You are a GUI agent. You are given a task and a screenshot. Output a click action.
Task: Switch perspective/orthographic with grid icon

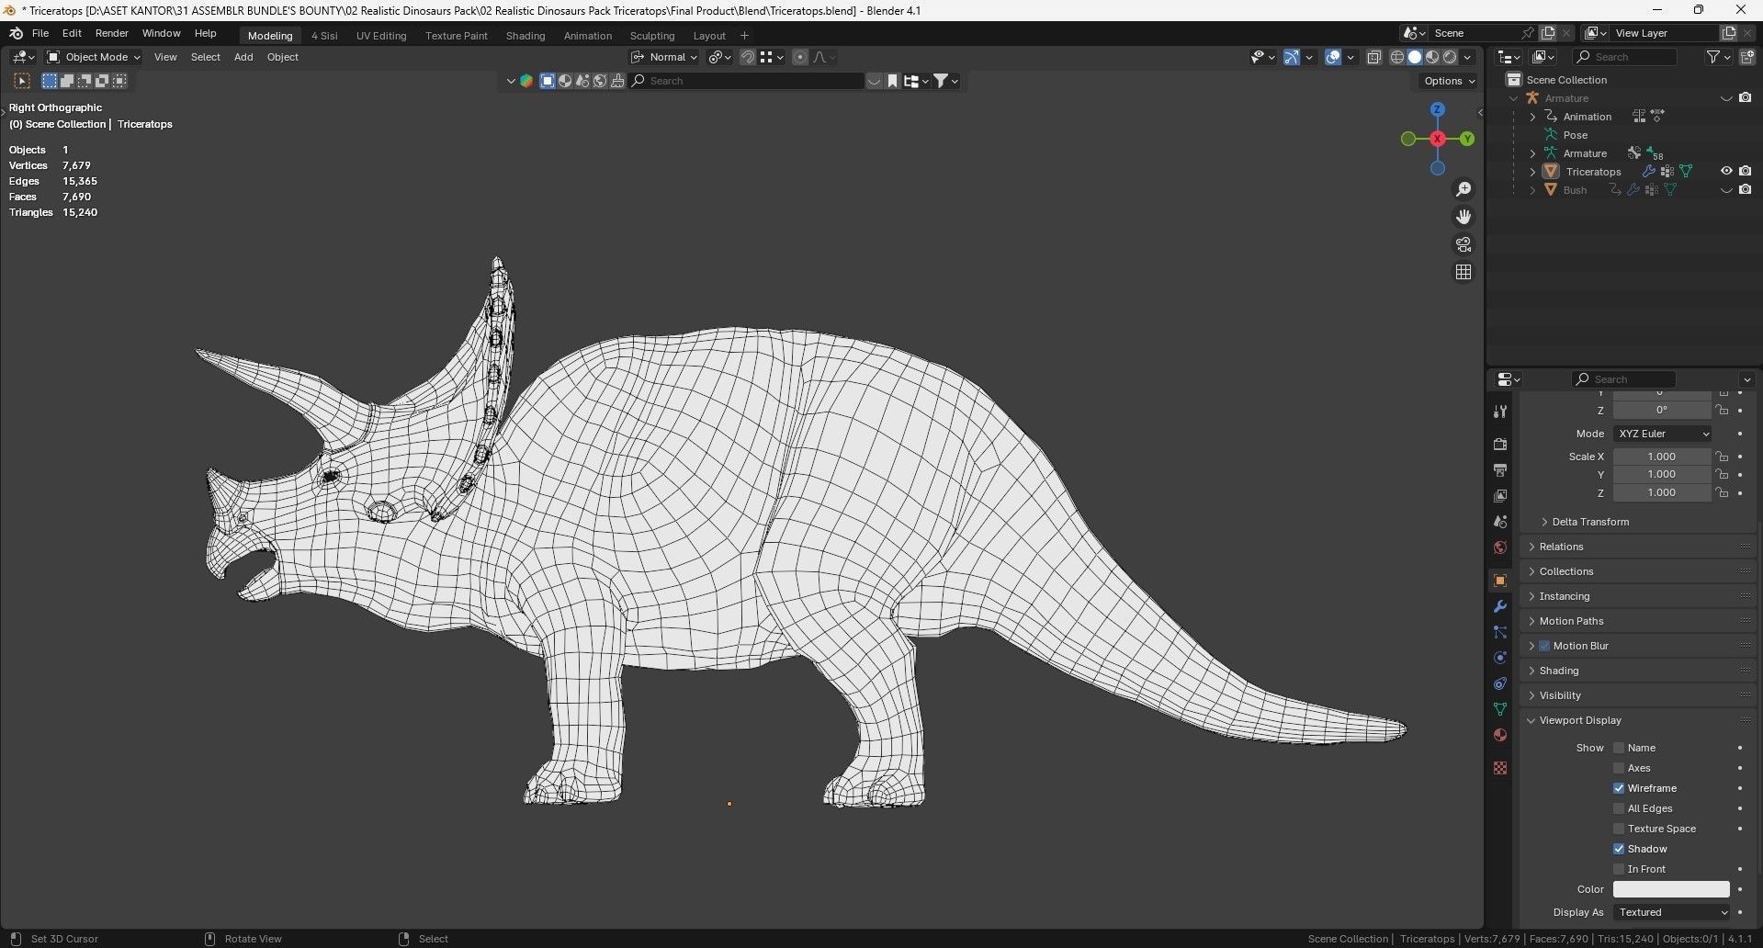coord(1464,272)
